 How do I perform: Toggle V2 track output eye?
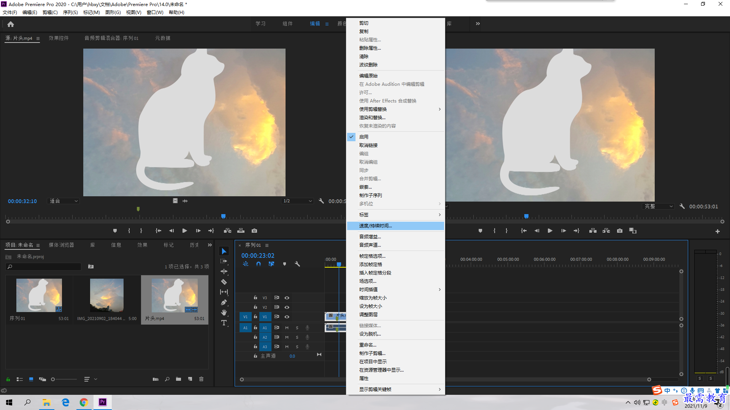click(287, 307)
